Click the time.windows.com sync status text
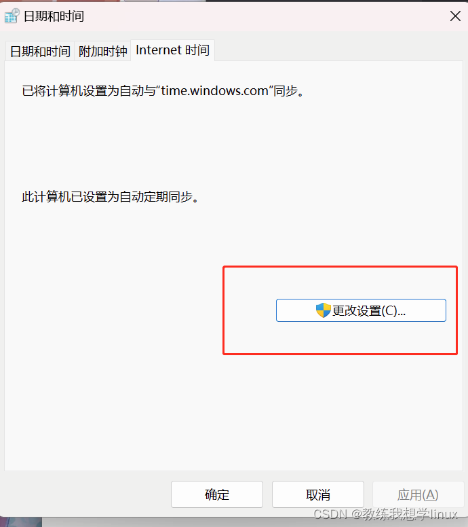 click(x=163, y=91)
